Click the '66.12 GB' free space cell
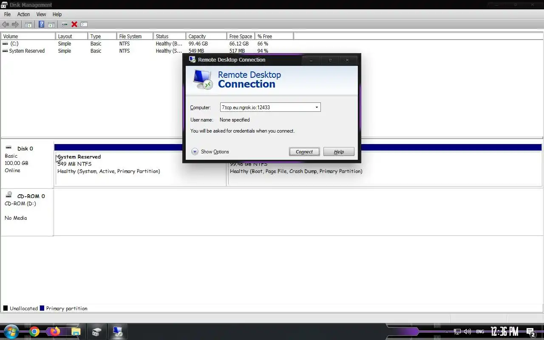544x340 pixels. tap(239, 44)
